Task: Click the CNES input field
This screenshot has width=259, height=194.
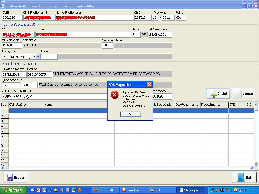Action: coord(12,18)
